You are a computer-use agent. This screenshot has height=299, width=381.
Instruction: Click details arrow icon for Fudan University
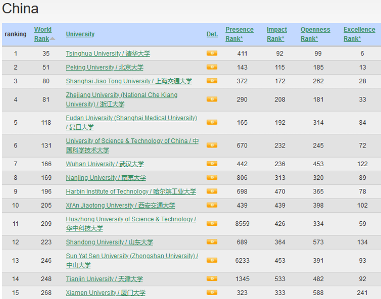coord(212,122)
